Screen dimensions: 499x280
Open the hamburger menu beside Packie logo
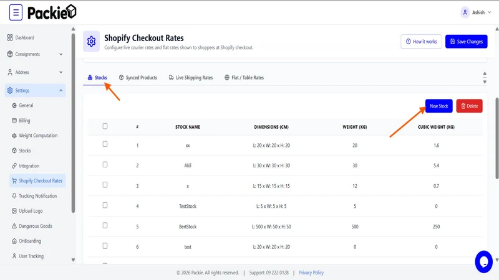pyautogui.click(x=16, y=12)
